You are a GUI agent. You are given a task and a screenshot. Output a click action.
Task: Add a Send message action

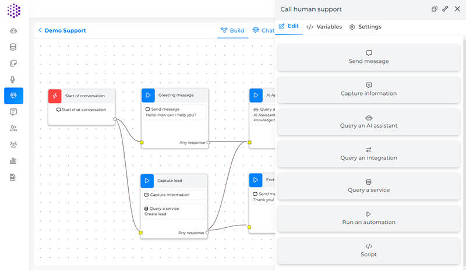[369, 57]
